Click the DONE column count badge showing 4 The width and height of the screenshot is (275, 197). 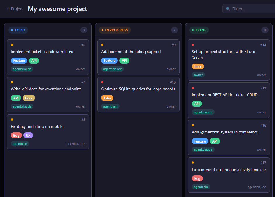pyautogui.click(x=265, y=30)
